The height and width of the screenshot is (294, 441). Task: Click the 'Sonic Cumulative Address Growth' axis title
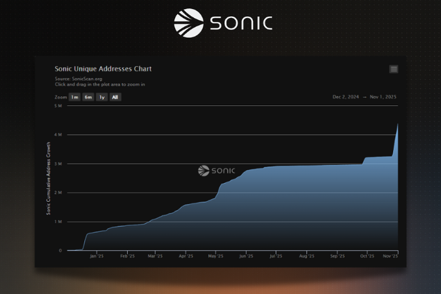coord(49,178)
